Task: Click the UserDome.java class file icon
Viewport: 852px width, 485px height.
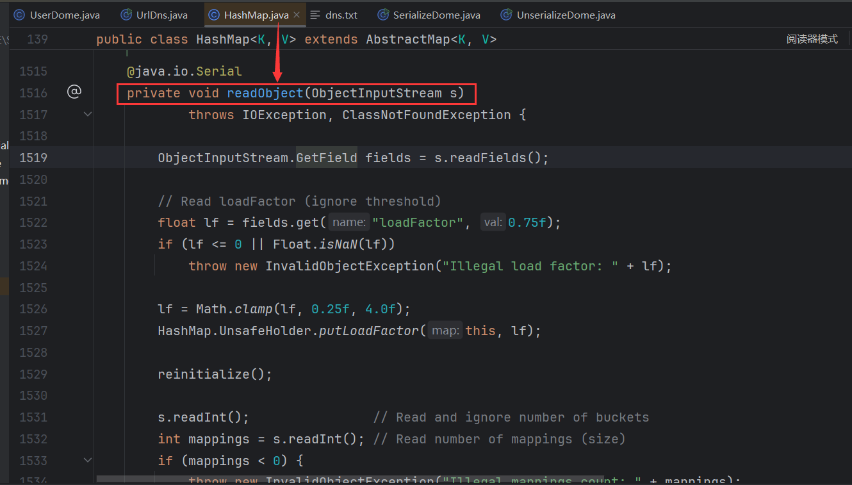Action: pyautogui.click(x=19, y=15)
